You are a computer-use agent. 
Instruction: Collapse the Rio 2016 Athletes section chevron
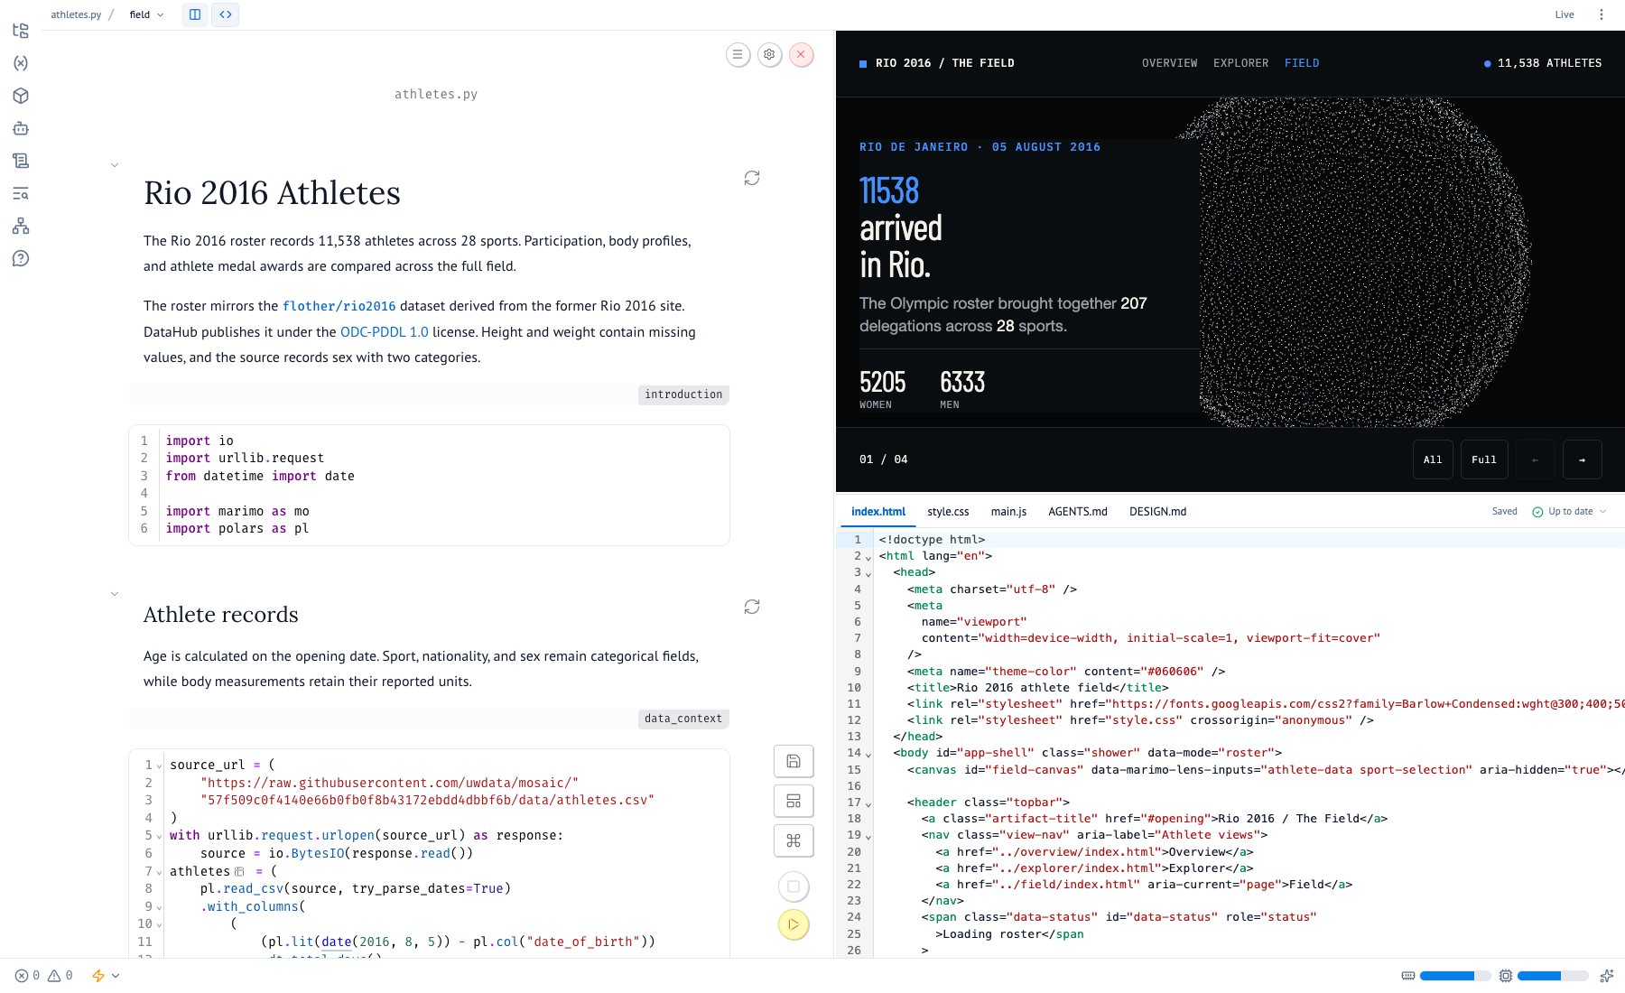coord(115,165)
